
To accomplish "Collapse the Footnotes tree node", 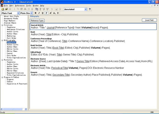I will [2, 60].
